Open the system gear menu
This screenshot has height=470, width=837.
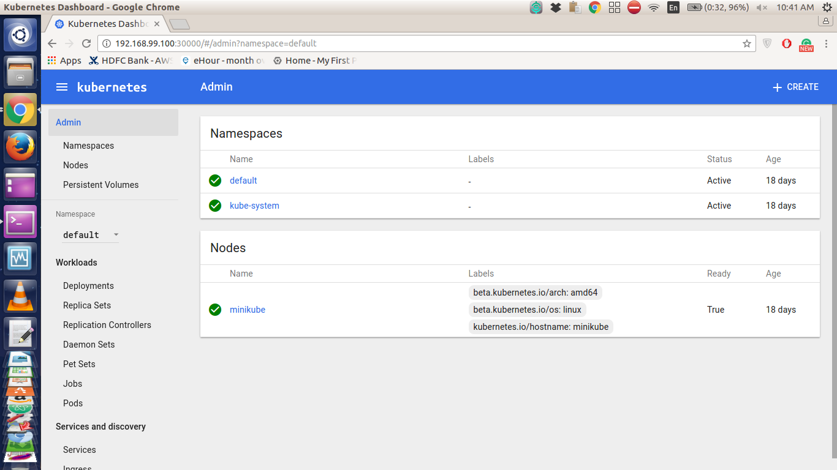pos(827,7)
